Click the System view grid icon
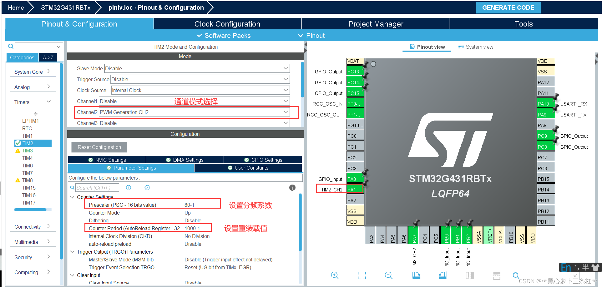The height and width of the screenshot is (287, 602). 461,47
